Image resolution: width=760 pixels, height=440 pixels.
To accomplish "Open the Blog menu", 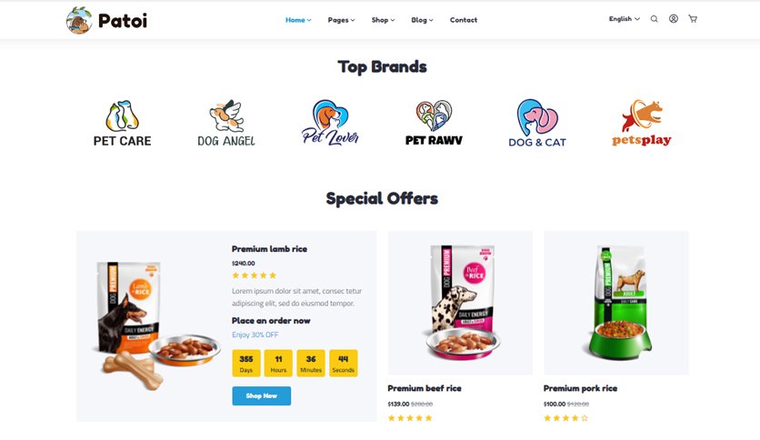I will tap(422, 20).
